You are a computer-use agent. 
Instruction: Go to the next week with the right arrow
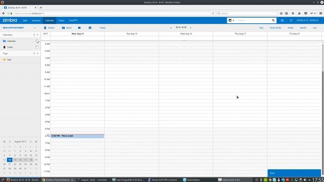191,28
